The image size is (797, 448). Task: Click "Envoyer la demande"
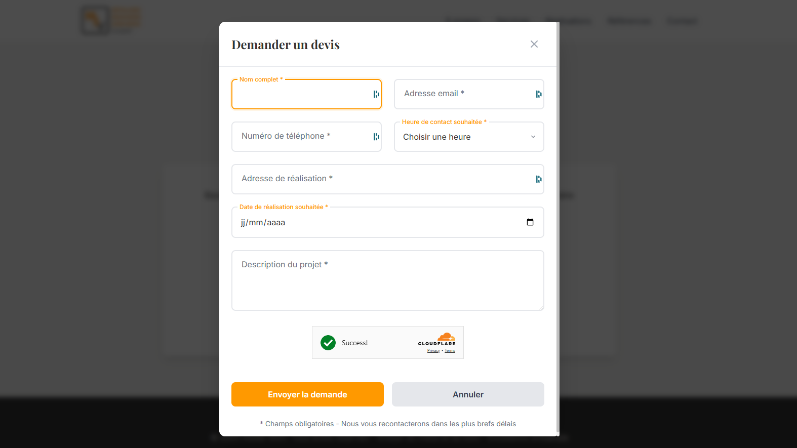[x=307, y=394]
